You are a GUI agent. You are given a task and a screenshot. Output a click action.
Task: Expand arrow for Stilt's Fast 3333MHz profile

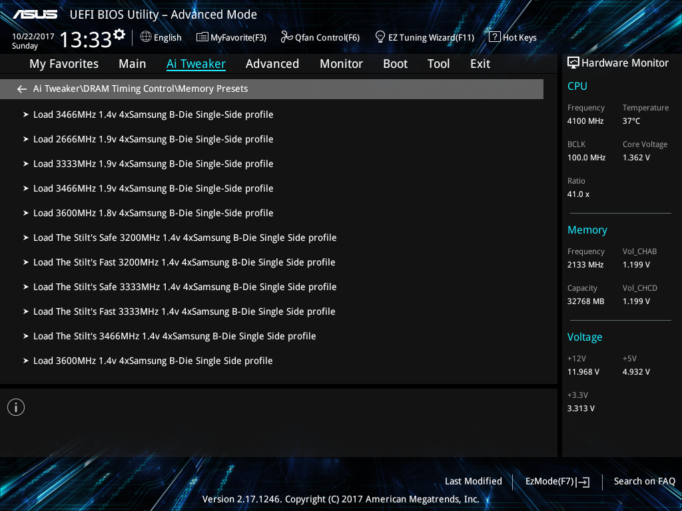click(26, 311)
